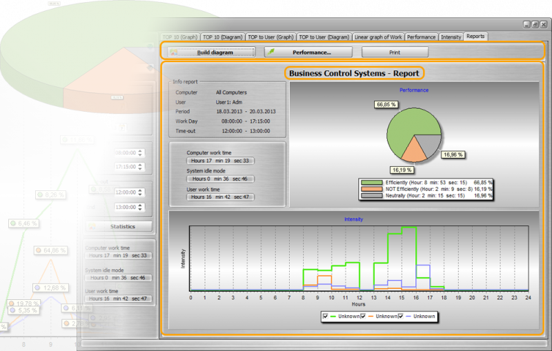Click the Efficiently (Hour: 8 min: 53 sec: 15) legend text

(x=426, y=183)
